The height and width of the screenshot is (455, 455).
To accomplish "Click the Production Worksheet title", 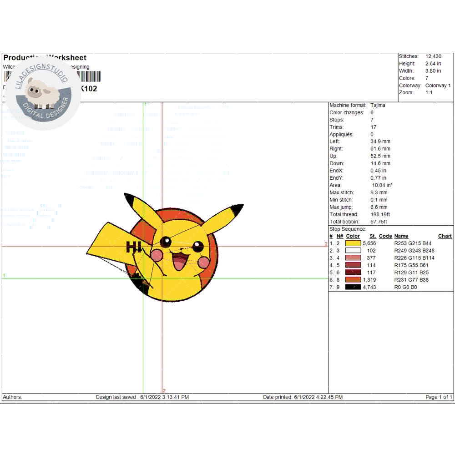I will click(45, 58).
